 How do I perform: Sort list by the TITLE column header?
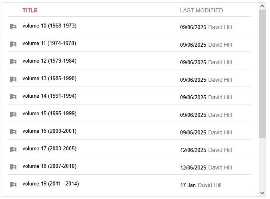[30, 10]
